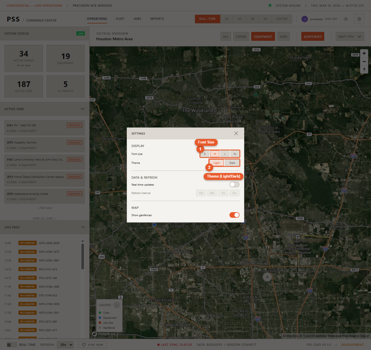Select the Dark theme option

(232, 163)
